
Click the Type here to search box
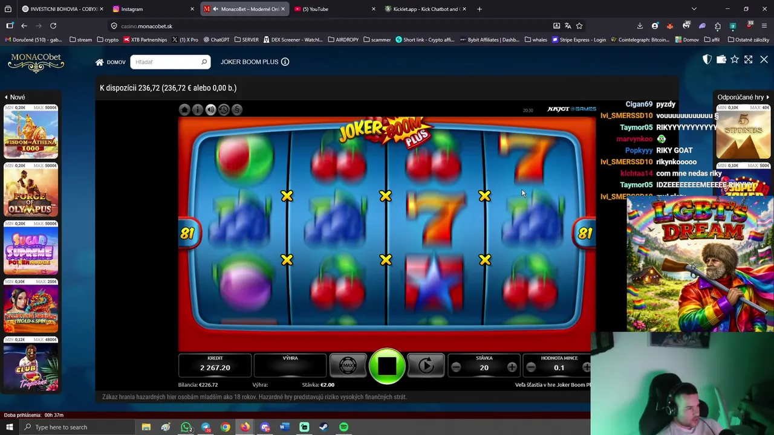coord(77,427)
